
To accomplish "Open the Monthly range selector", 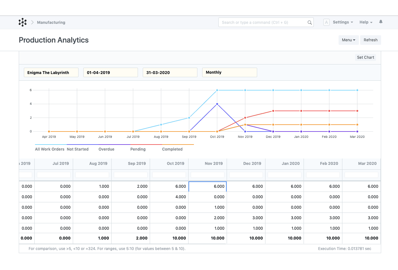I will tap(230, 72).
